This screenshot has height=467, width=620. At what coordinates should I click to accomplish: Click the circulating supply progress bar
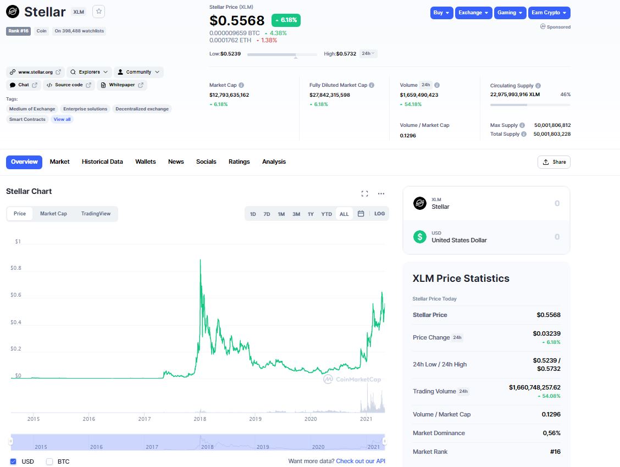[x=530, y=105]
